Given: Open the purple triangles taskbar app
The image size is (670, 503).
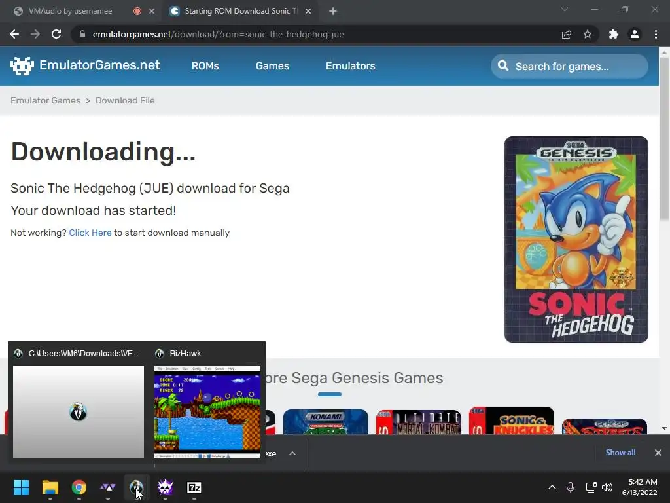Looking at the screenshot, I should [x=108, y=487].
